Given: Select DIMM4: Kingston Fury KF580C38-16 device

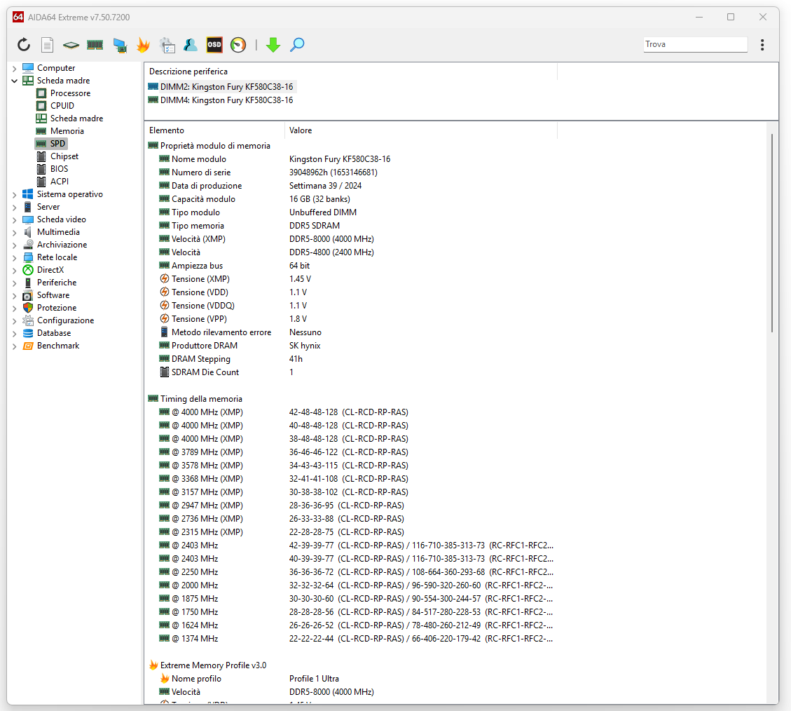Looking at the screenshot, I should pos(221,100).
